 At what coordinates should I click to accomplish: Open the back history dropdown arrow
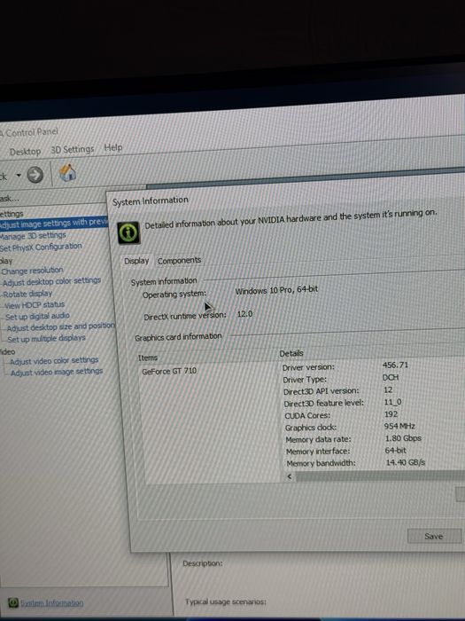(x=19, y=175)
